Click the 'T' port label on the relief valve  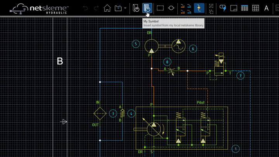[x=230, y=73]
